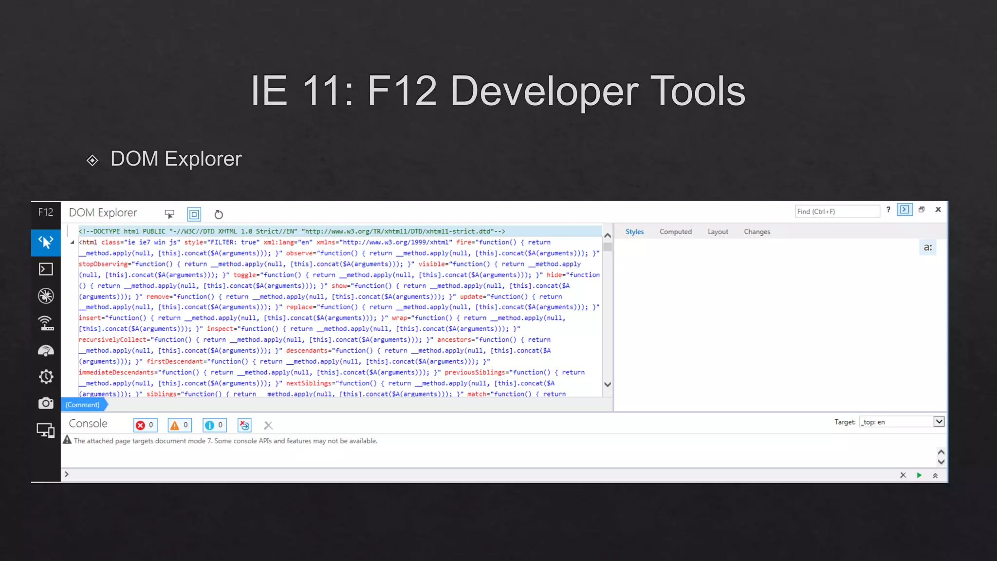Open the Target dropdown _top: en

(x=902, y=422)
